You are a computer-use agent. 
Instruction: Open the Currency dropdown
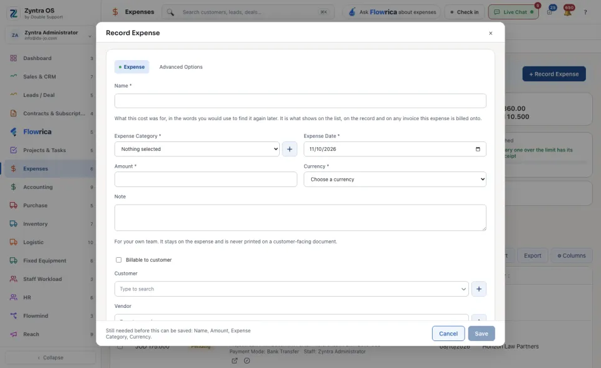pyautogui.click(x=395, y=180)
